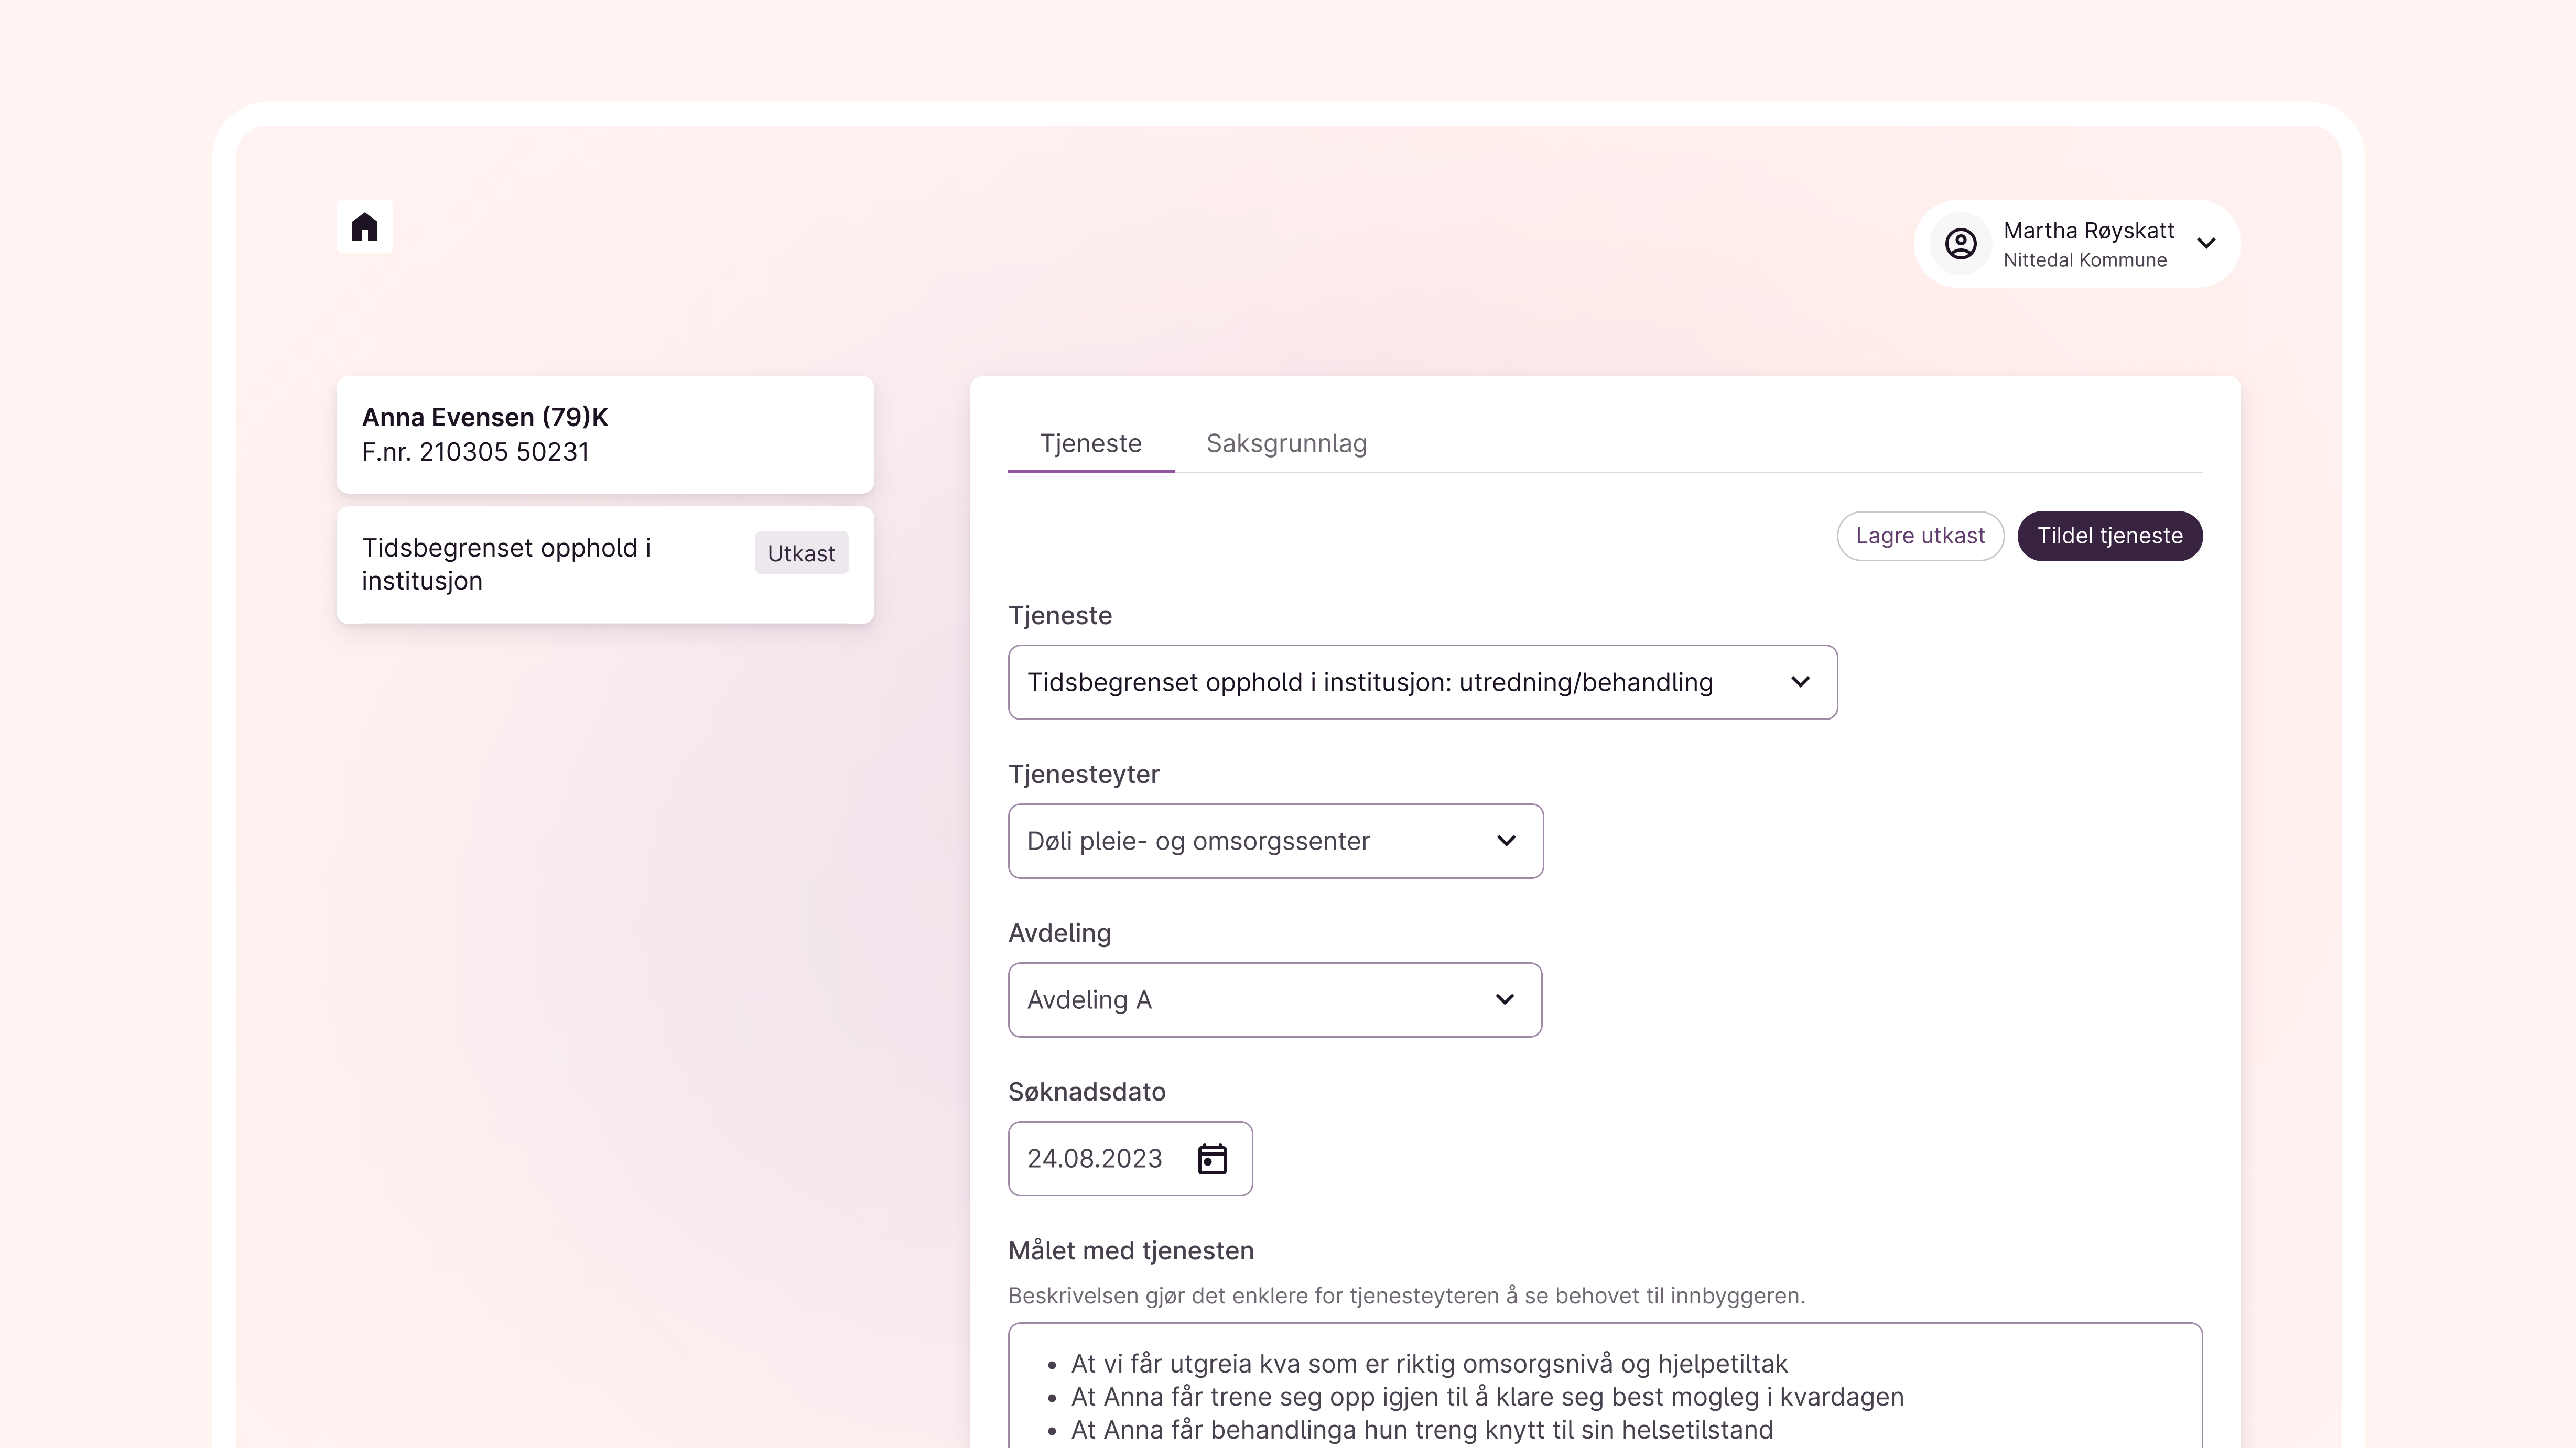Click the Utkast status badge
The image size is (2576, 1448).
pos(801,553)
